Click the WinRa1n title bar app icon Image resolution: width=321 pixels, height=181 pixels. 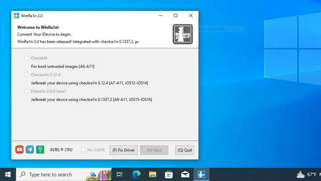[x=16, y=16]
